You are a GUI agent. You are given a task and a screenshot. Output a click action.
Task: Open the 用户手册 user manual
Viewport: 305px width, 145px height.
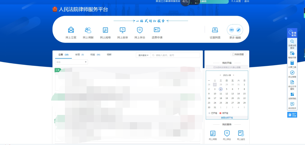click(292, 115)
